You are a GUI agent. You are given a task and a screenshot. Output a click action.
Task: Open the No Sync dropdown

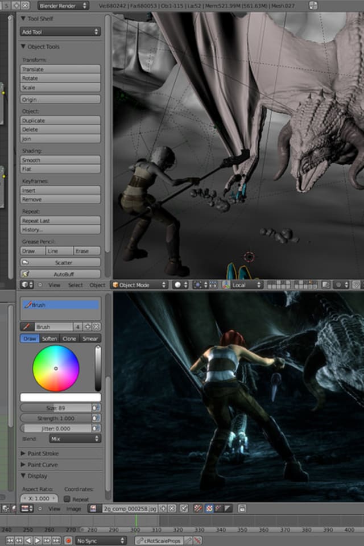click(x=100, y=540)
